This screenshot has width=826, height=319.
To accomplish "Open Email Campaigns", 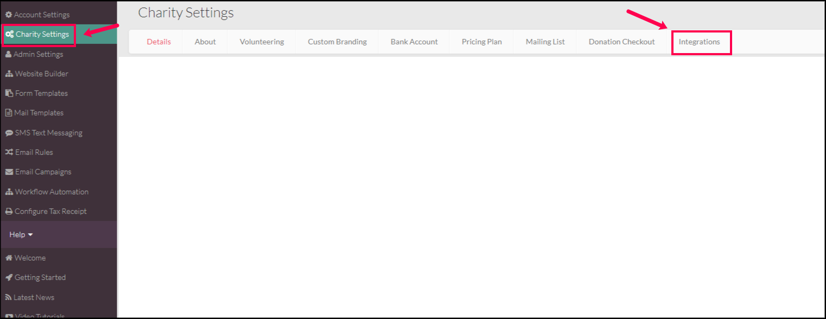I will 43,172.
